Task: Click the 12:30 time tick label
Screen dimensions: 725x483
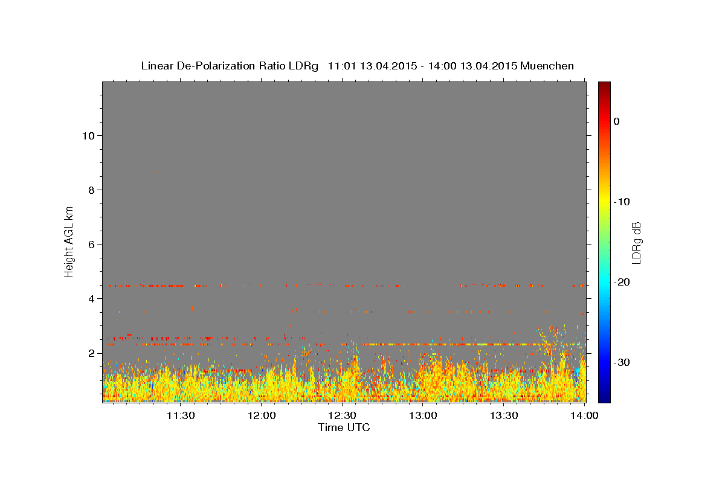Action: coord(342,415)
